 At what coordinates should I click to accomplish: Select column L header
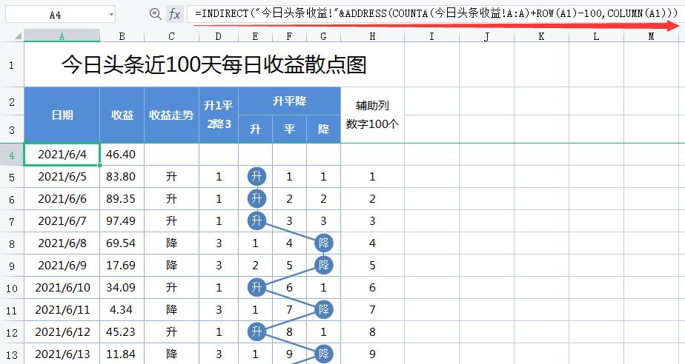tap(596, 36)
